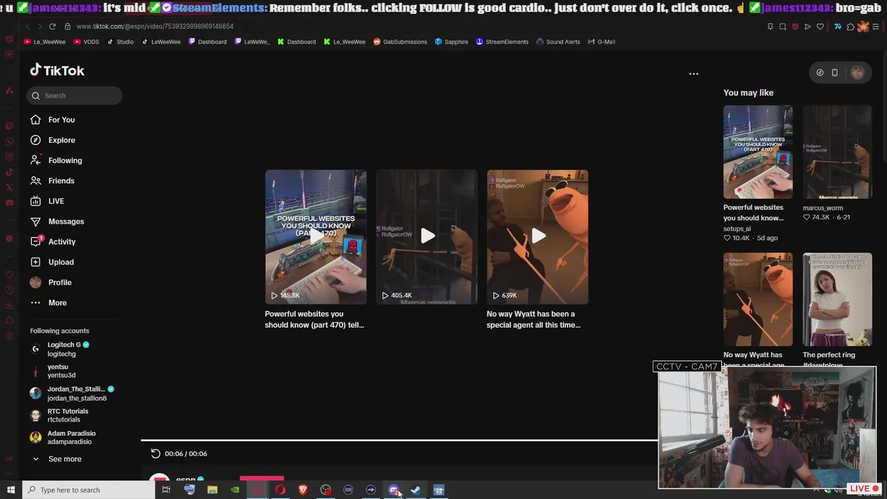Open Adam Paradisio following account
This screenshot has width=887, height=499.
(x=64, y=437)
